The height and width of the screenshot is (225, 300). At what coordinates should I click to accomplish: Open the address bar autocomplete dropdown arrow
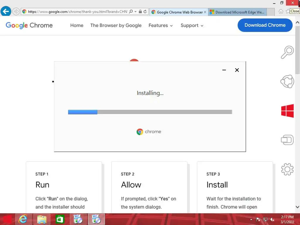[135, 11]
